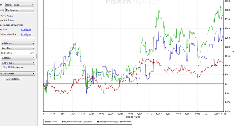Viewport: 235px width, 126px height.
Task: Expand the All Stakes dropdown
Action: click(18, 58)
